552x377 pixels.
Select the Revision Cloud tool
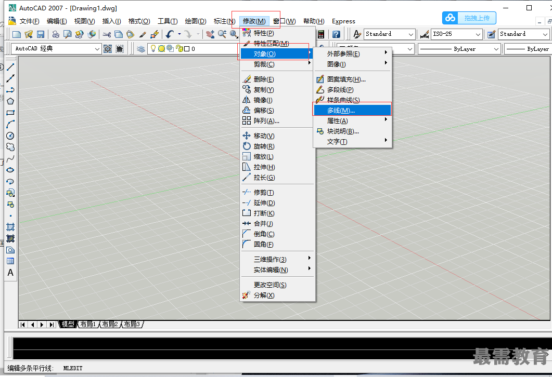[x=10, y=147]
